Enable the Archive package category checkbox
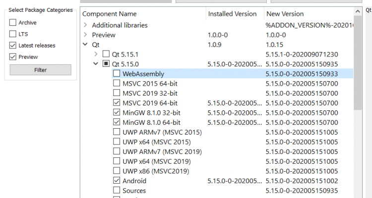This screenshot has height=198, width=372. pyautogui.click(x=13, y=22)
